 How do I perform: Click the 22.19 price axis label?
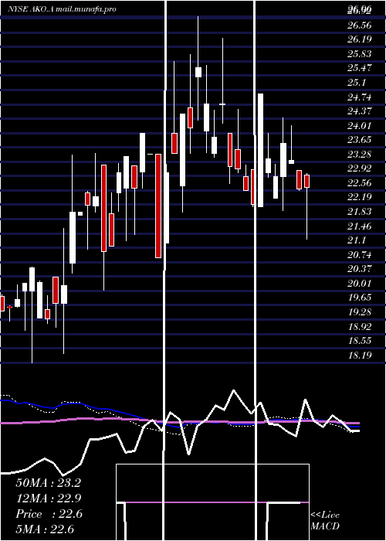(x=360, y=197)
